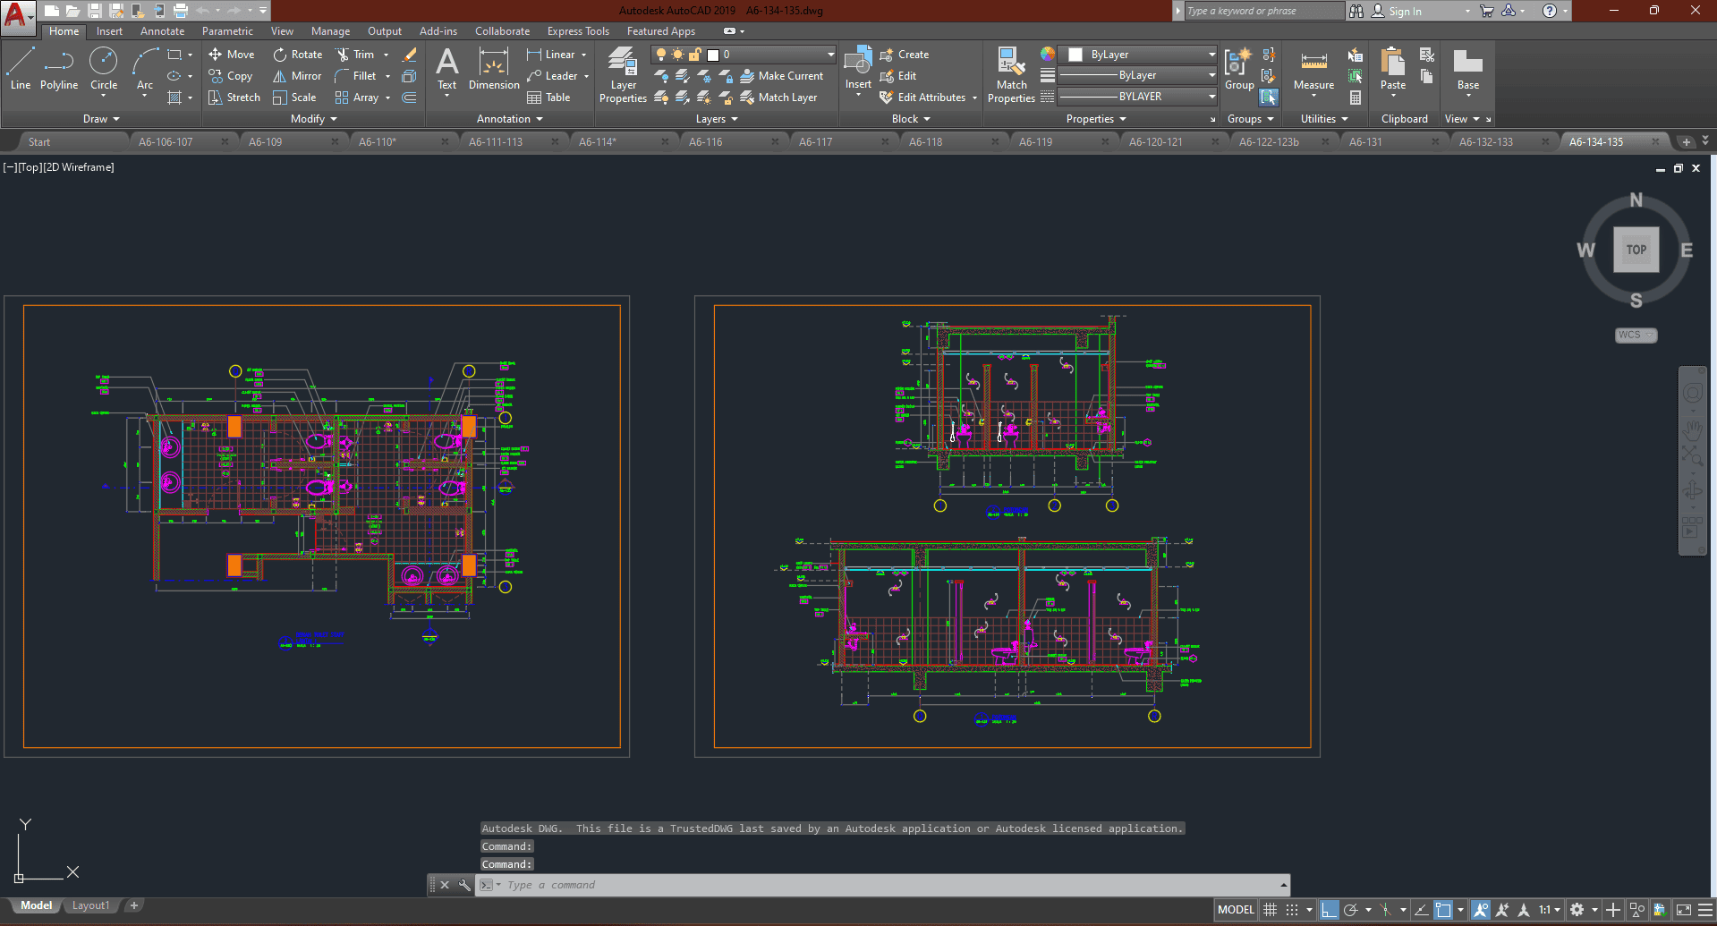1717x926 pixels.
Task: Toggle drawing grid display in status bar
Action: click(x=1270, y=910)
